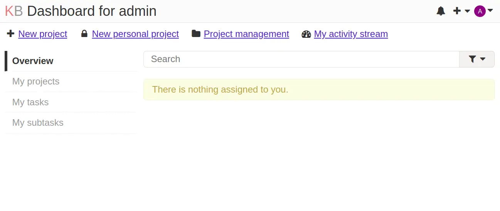Focus the Search input field
Viewport: 500px width, 211px height.
[x=301, y=59]
